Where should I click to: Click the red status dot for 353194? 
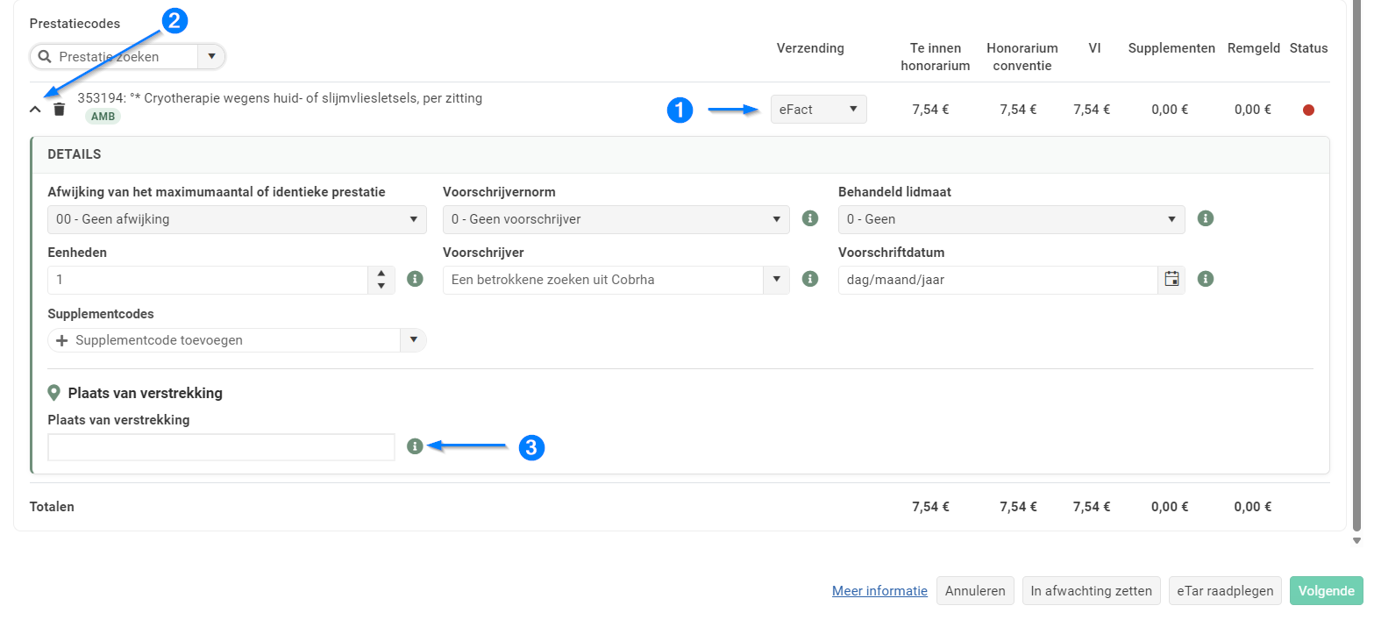[x=1308, y=110]
